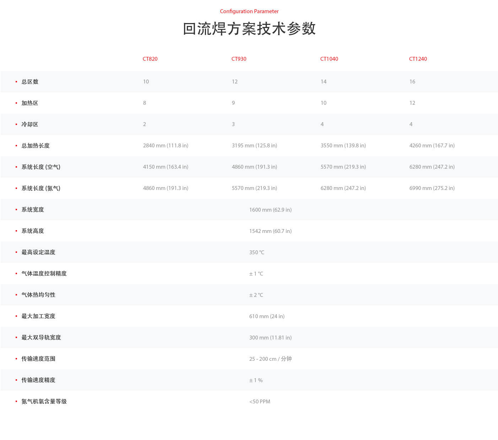Select the 1600 mm system width value
The image size is (498, 440).
point(270,210)
